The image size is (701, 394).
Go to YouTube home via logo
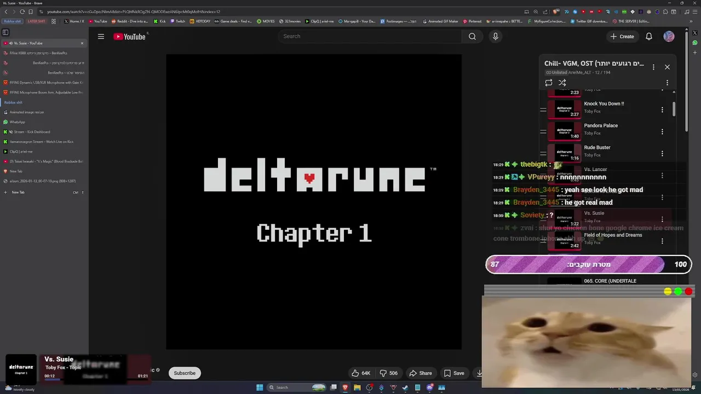130,37
